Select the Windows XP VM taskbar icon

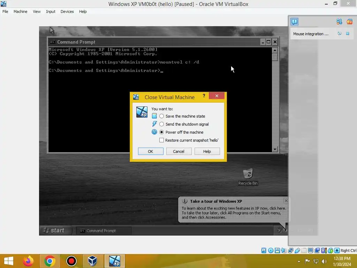pos(114,261)
